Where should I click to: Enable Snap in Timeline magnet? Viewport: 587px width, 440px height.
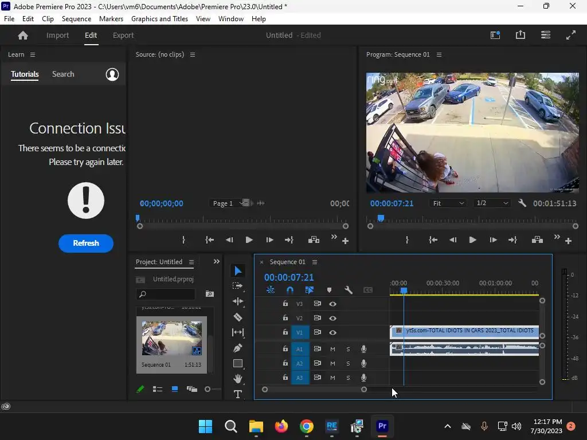(x=290, y=290)
